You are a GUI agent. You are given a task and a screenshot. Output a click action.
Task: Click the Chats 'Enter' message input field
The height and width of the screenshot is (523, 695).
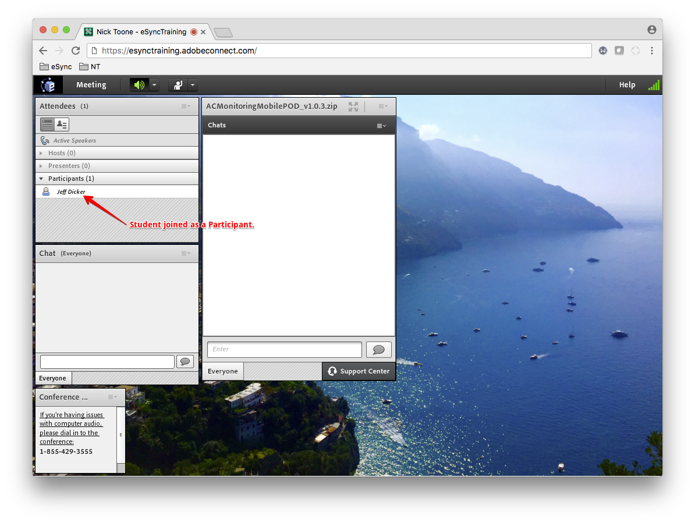pyautogui.click(x=284, y=350)
